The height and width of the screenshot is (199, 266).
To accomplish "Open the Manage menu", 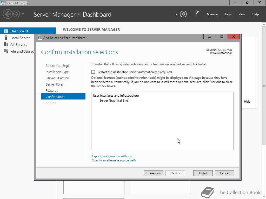I will (212, 14).
